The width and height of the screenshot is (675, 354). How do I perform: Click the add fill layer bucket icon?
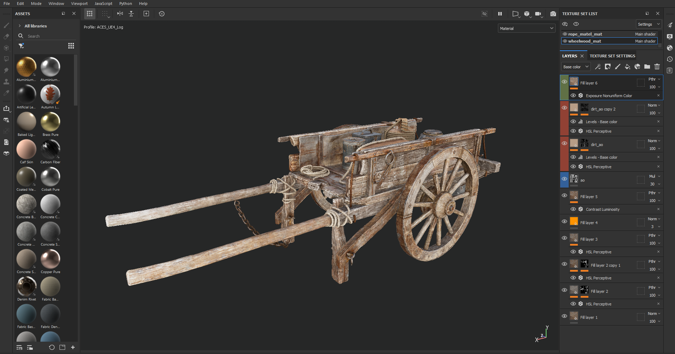tap(627, 67)
